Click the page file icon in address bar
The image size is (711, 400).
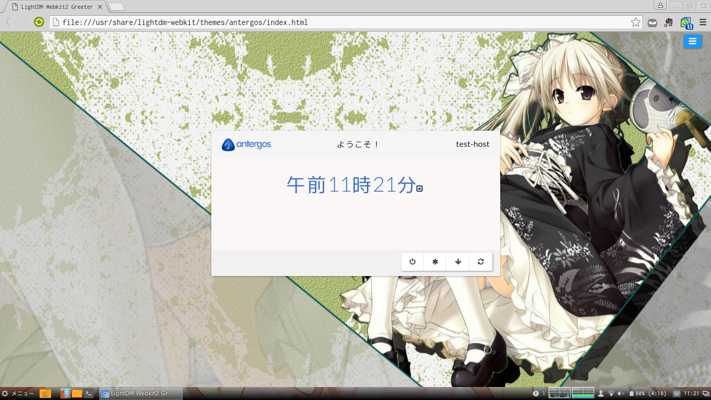[55, 22]
